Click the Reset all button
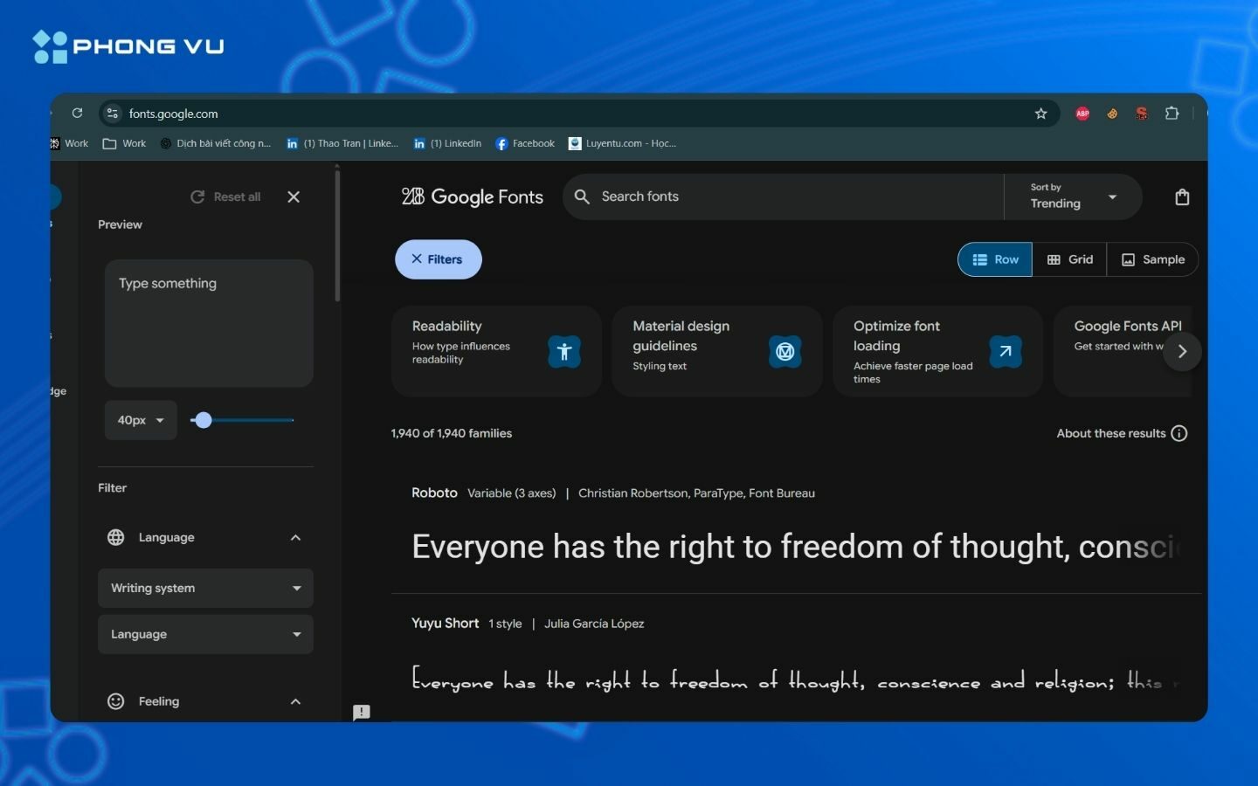Image resolution: width=1258 pixels, height=786 pixels. click(x=225, y=197)
